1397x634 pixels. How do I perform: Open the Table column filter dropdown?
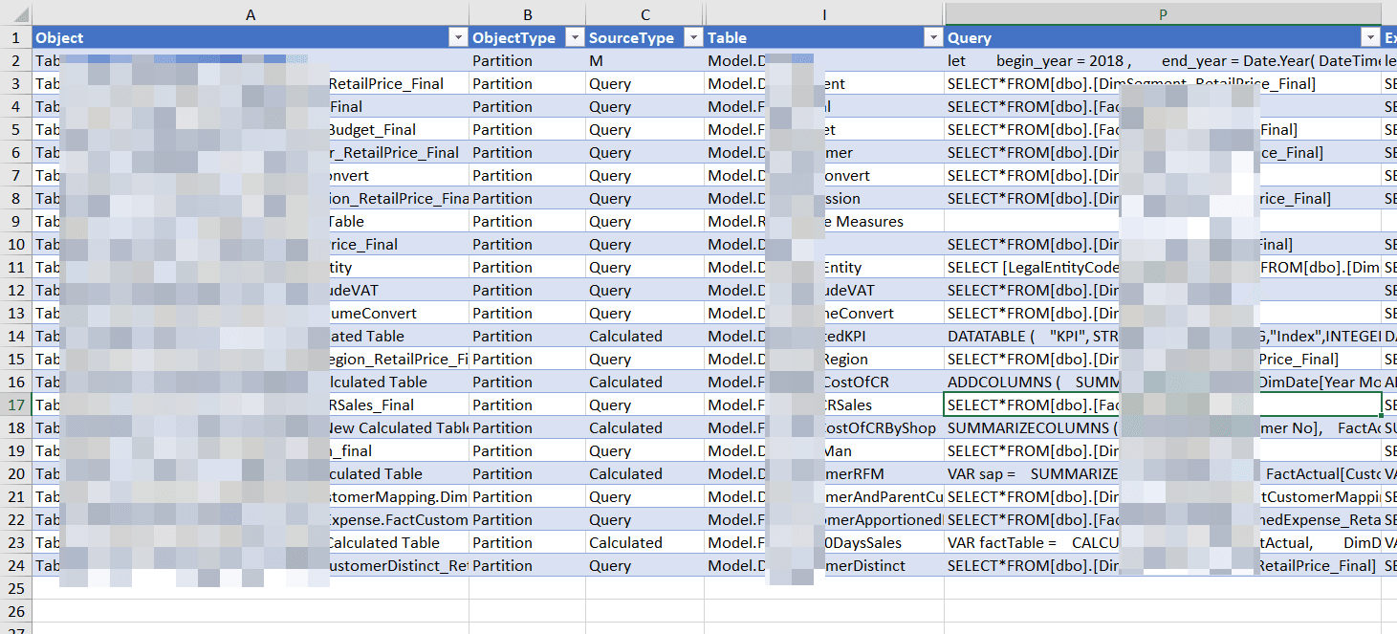[x=933, y=38]
